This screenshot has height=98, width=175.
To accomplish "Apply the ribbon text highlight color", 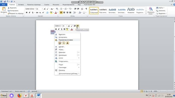I will (51, 13).
